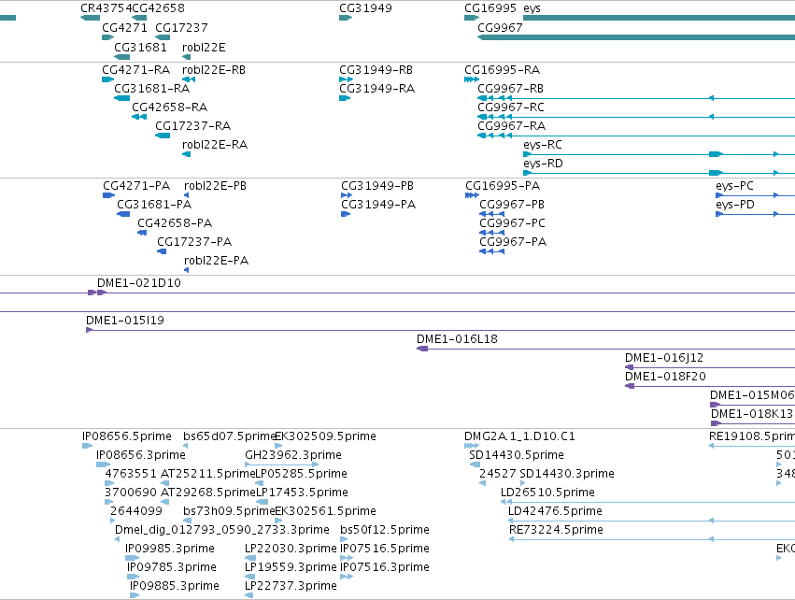Select the CG31681 gene label

pos(140,47)
